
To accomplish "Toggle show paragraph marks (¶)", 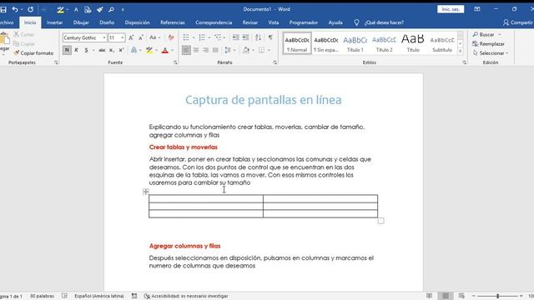I will pos(270,37).
